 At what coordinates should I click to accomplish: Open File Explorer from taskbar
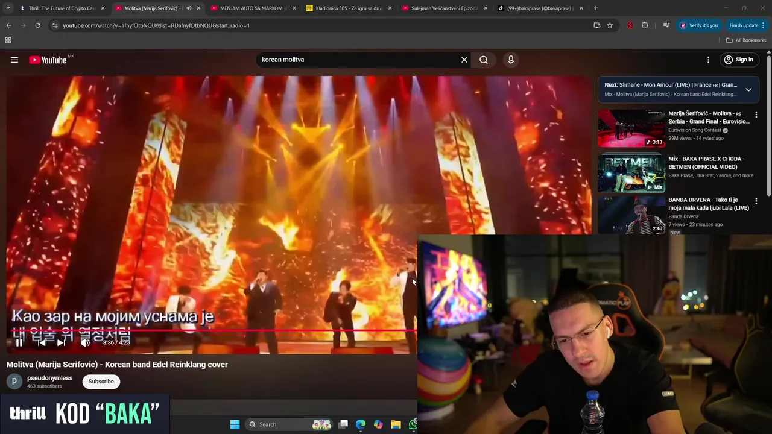(396, 424)
